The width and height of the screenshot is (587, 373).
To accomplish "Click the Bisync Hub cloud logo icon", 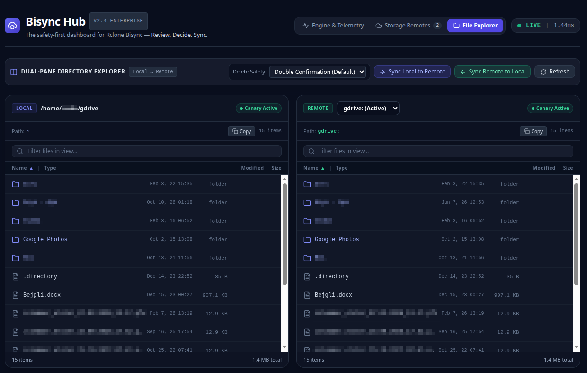I will pos(12,26).
